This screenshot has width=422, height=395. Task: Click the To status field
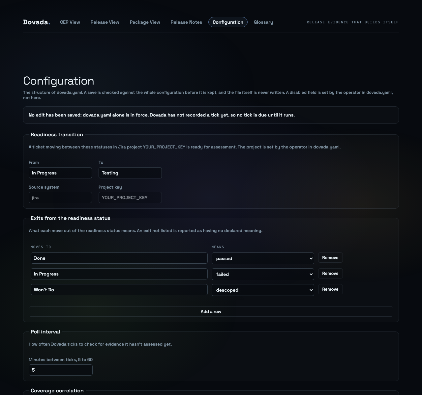coord(130,173)
